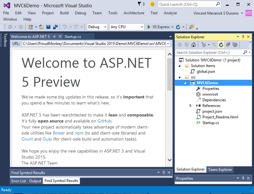Expand the Toolbox side tab
Viewport: 254px width, 194px height.
click(5, 40)
